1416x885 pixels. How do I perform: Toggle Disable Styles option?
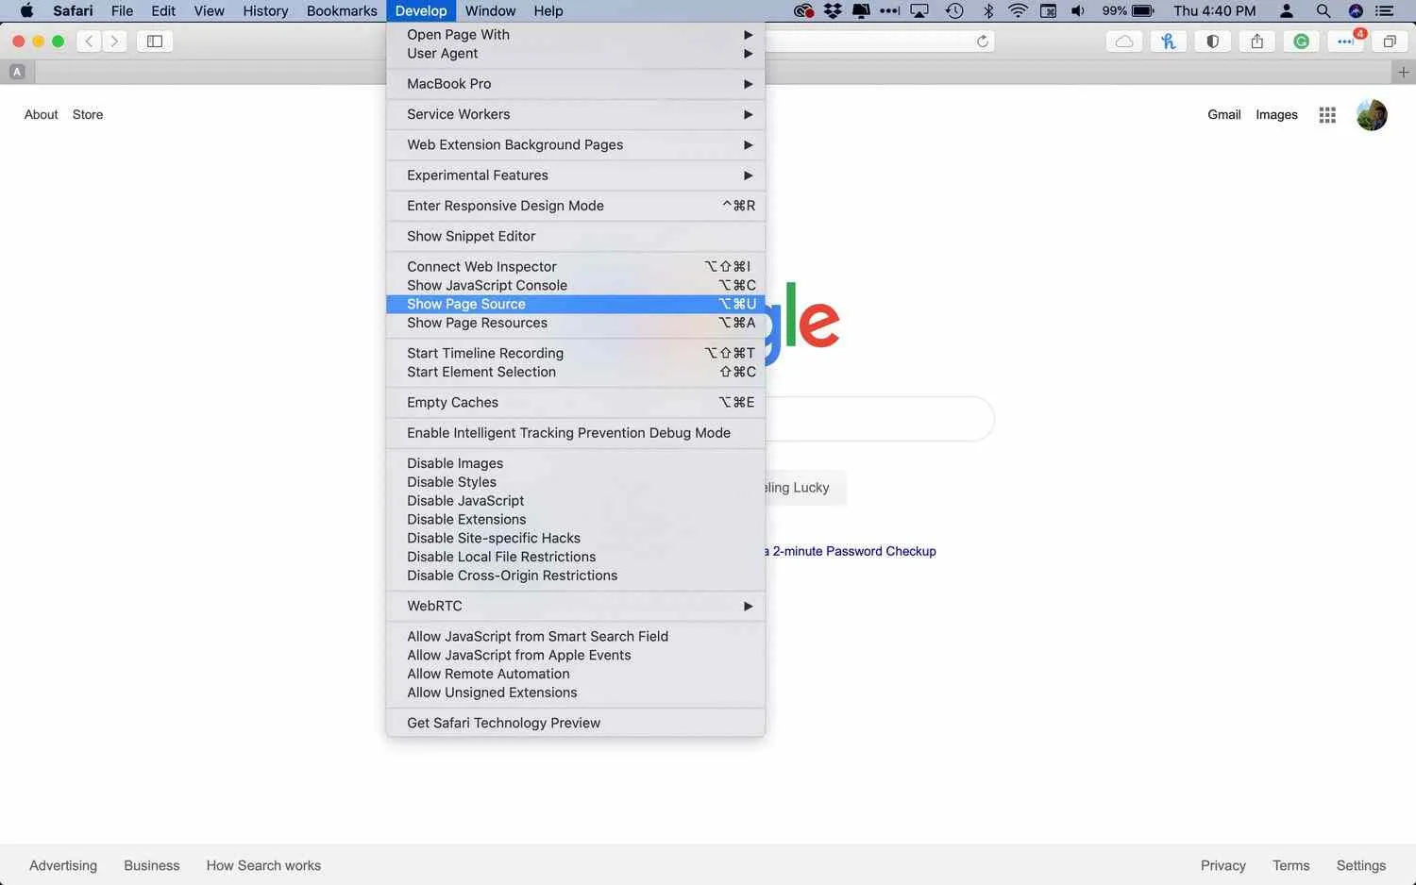coord(576,482)
